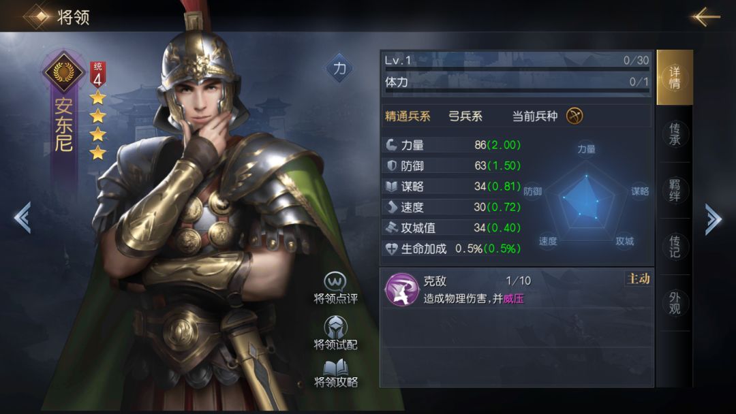Switch to the 详情 tab

675,78
